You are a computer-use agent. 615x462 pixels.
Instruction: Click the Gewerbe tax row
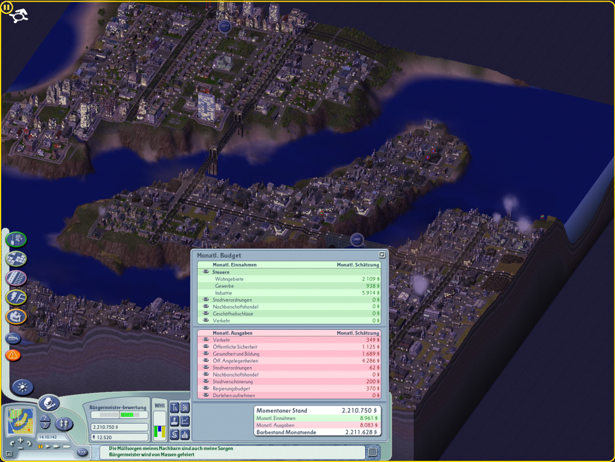(289, 286)
